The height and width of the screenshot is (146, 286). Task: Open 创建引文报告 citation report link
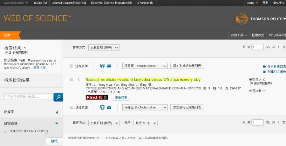[274, 72]
